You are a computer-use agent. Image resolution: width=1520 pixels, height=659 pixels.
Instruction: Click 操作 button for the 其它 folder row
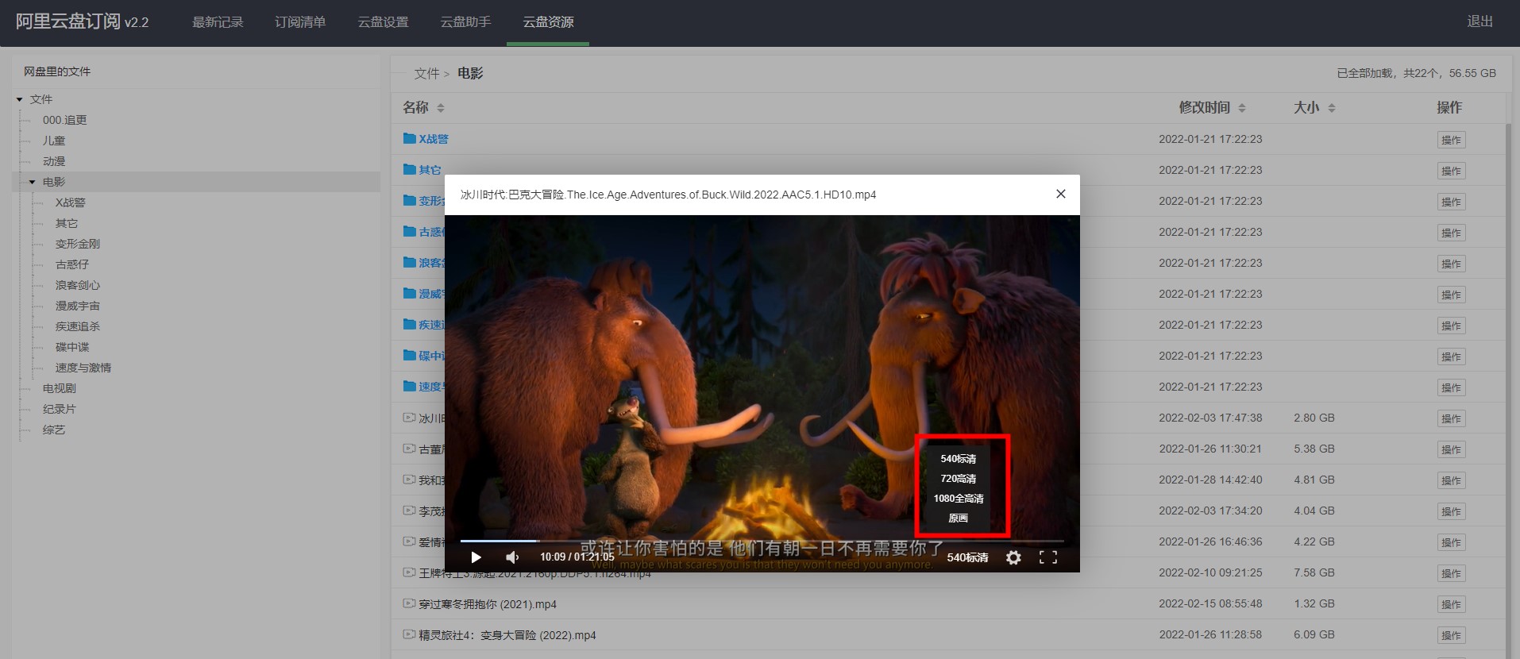coord(1451,171)
